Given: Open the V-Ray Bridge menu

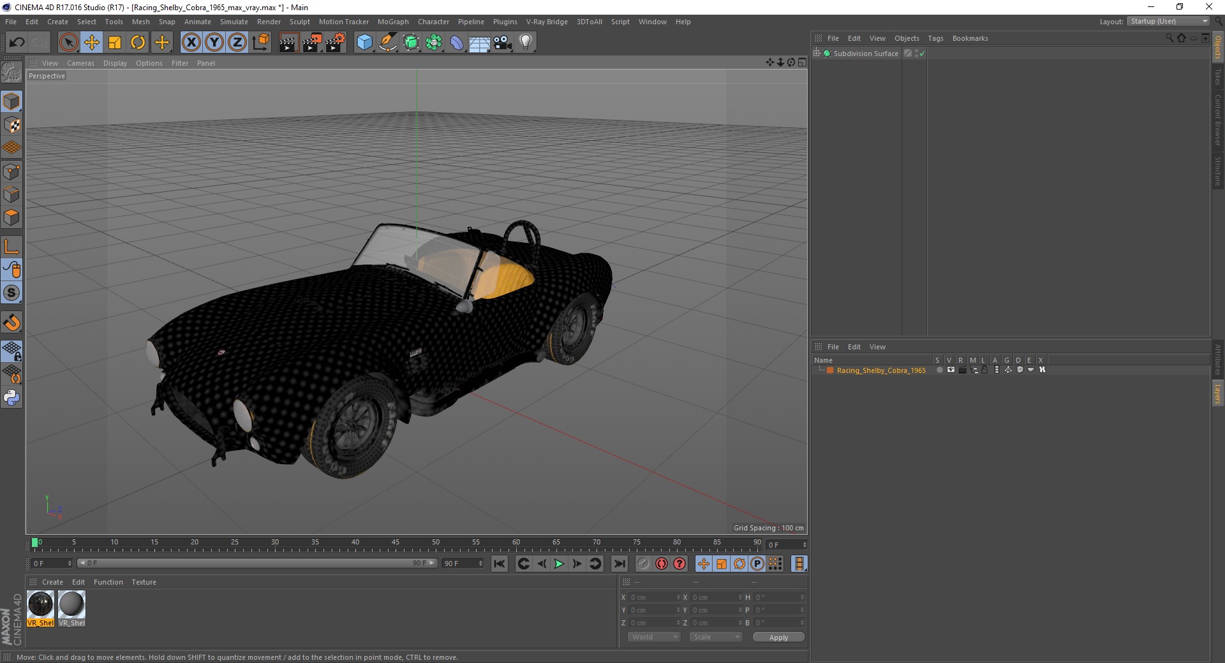Looking at the screenshot, I should pyautogui.click(x=547, y=22).
